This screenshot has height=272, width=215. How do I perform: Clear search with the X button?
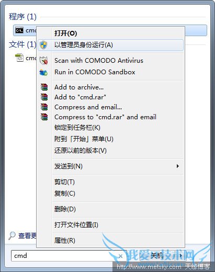tap(120, 256)
